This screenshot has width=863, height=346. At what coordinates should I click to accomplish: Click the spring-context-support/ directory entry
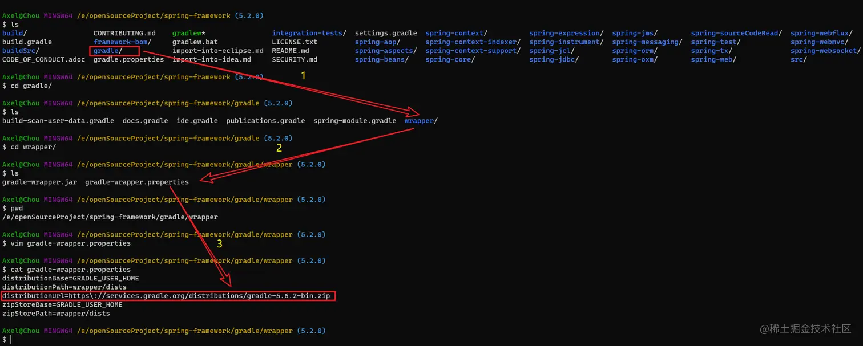click(x=473, y=51)
